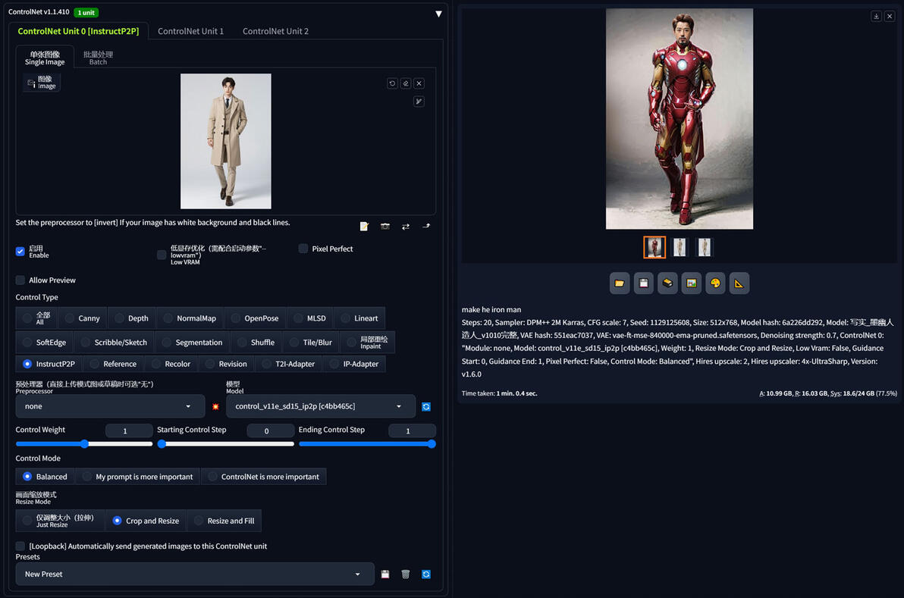Click the swap mirror arrows icon
The image size is (904, 598).
(405, 227)
